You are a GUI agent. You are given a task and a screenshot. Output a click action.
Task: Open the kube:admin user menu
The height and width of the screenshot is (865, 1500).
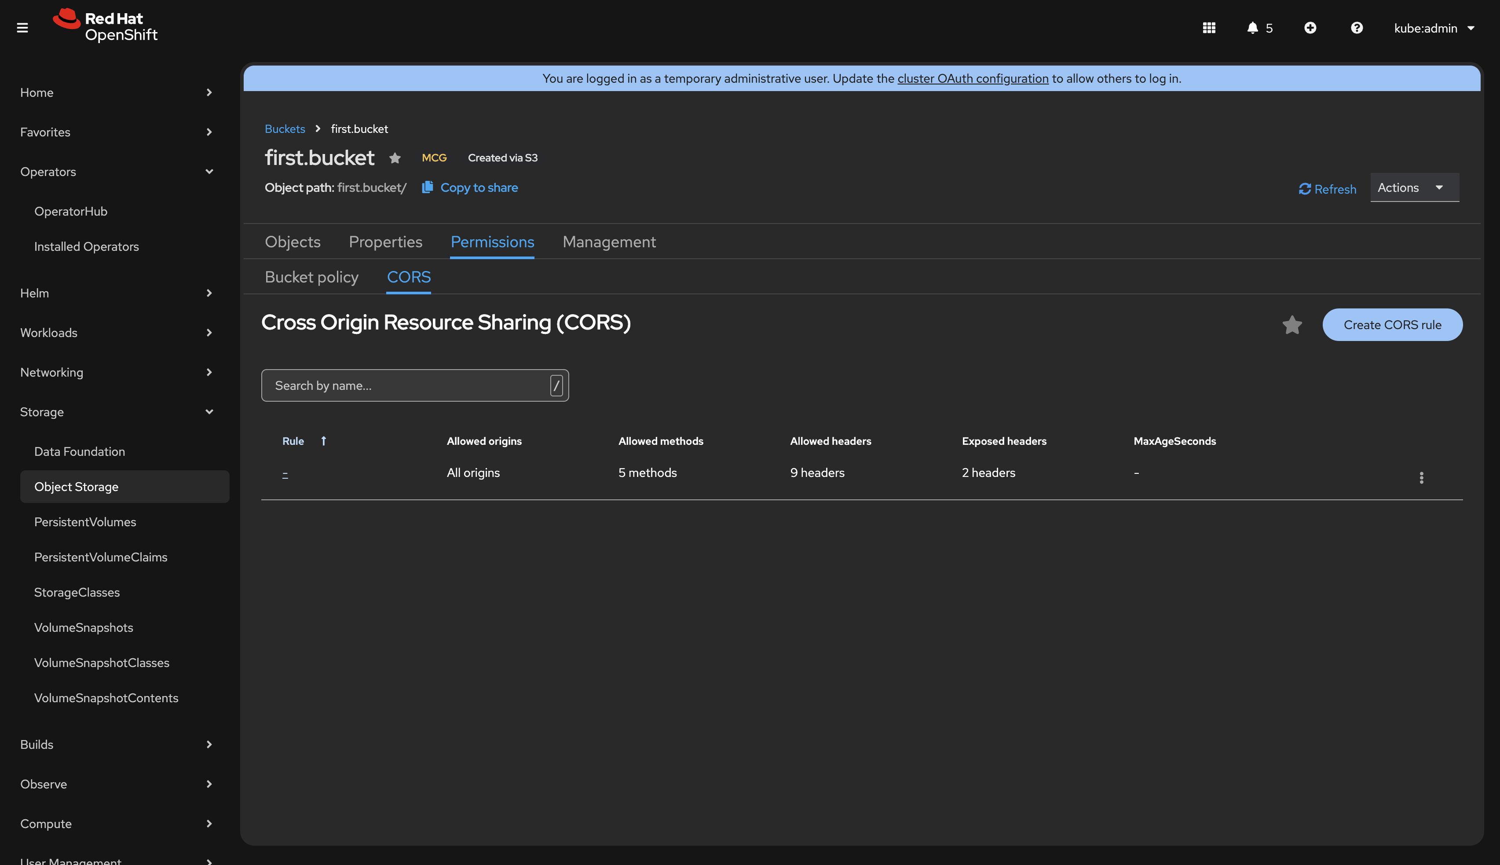[x=1434, y=28]
